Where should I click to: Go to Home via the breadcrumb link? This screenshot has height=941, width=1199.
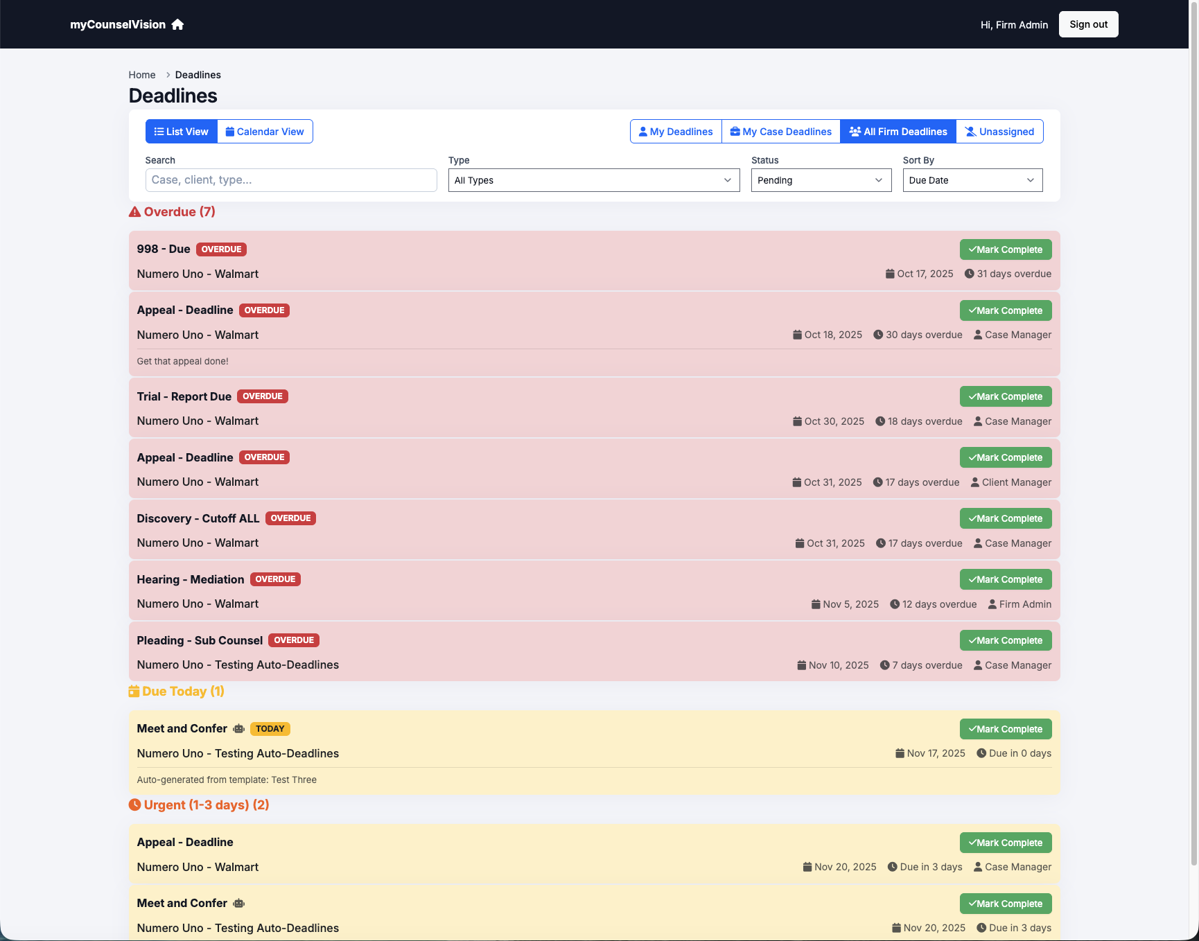(142, 75)
